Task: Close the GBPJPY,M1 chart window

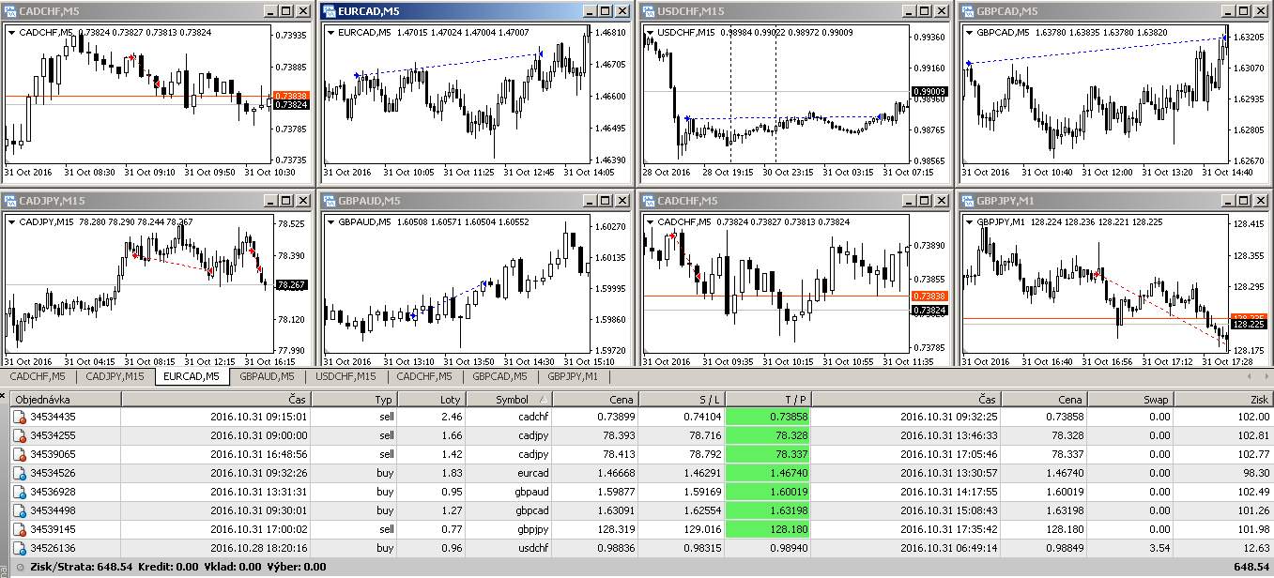Action: (x=1259, y=201)
